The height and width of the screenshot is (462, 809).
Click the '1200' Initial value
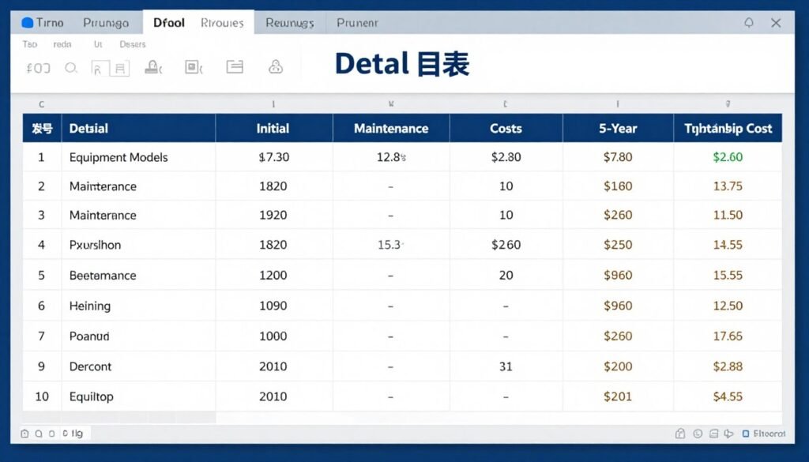coord(273,276)
